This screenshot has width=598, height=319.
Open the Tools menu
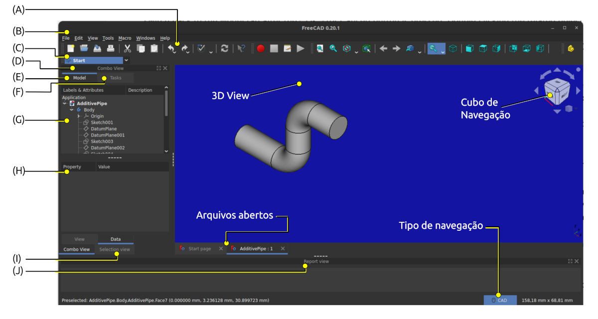pos(108,38)
